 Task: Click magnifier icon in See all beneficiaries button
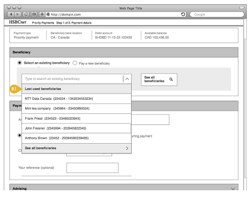pos(171,79)
